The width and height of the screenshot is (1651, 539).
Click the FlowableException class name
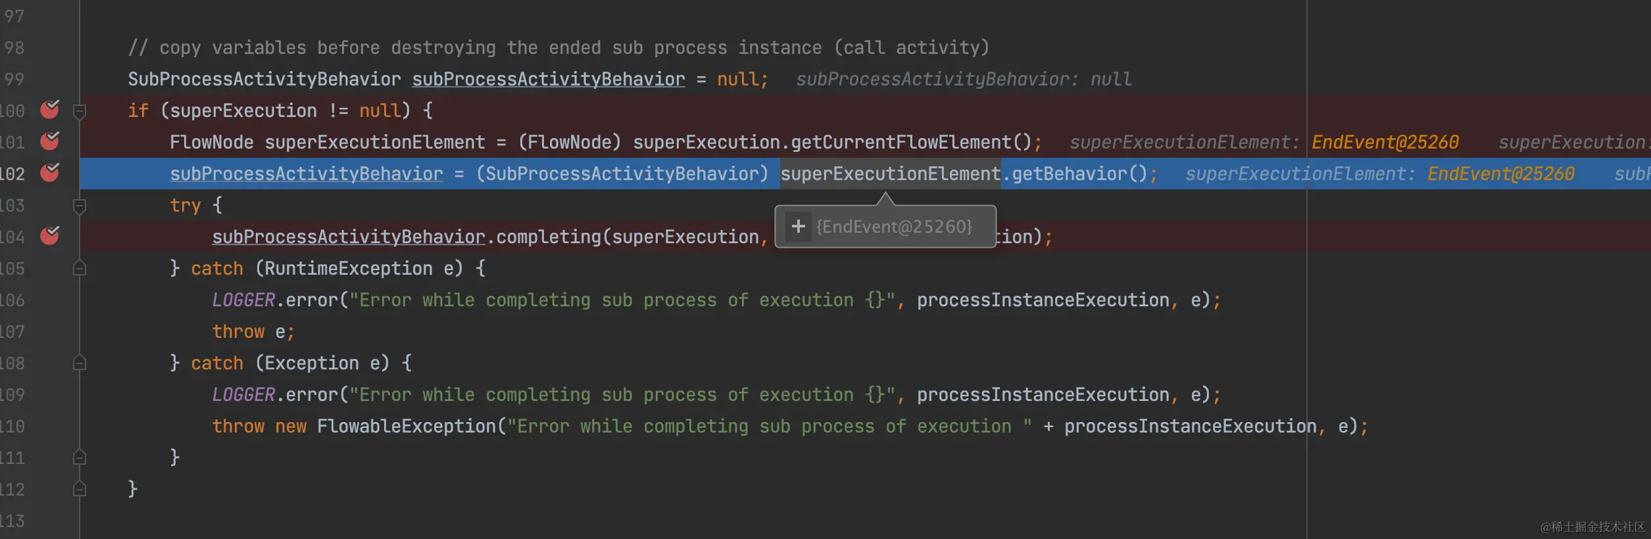pos(406,427)
